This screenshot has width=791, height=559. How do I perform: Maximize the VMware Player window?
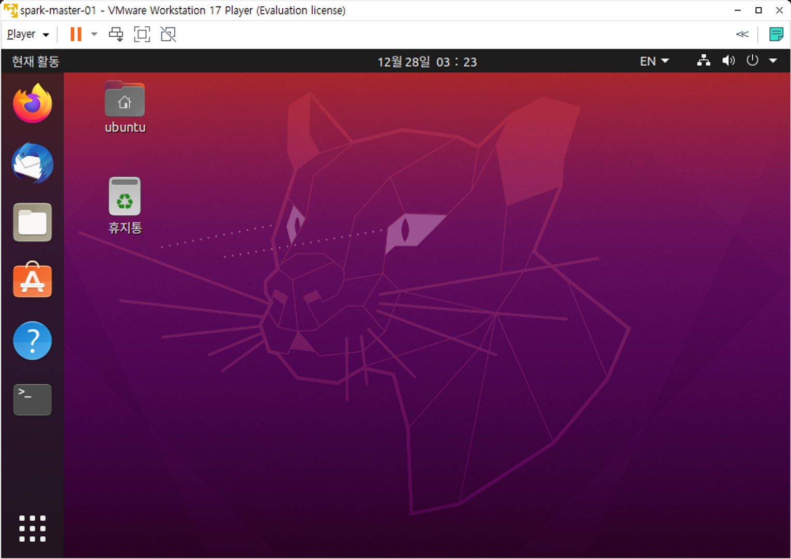tap(758, 10)
